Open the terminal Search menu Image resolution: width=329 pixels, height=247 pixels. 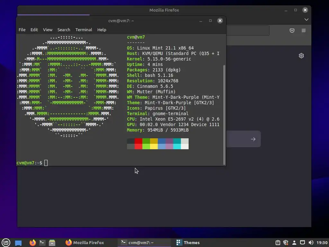64,30
